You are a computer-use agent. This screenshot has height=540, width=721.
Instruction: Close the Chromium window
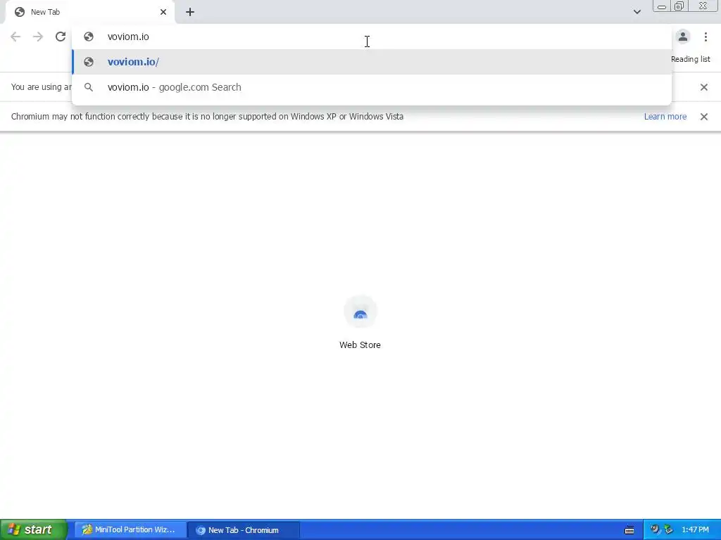point(703,6)
